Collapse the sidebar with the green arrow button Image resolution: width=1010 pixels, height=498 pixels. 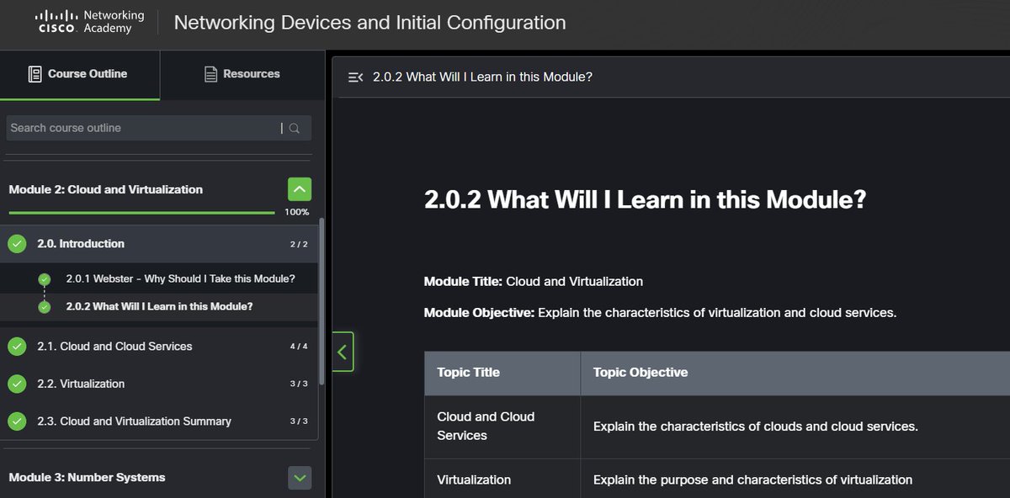point(342,352)
